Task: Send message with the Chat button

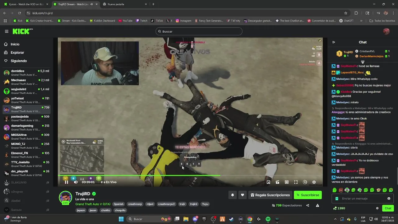Action: (x=388, y=208)
